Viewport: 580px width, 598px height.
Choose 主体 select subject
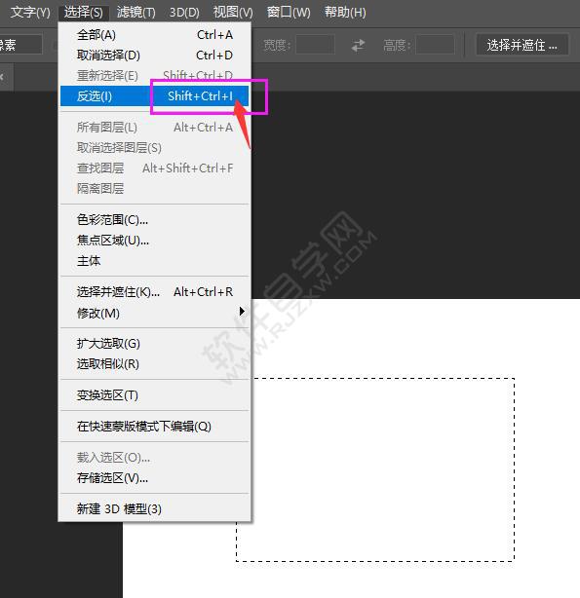(x=155, y=261)
